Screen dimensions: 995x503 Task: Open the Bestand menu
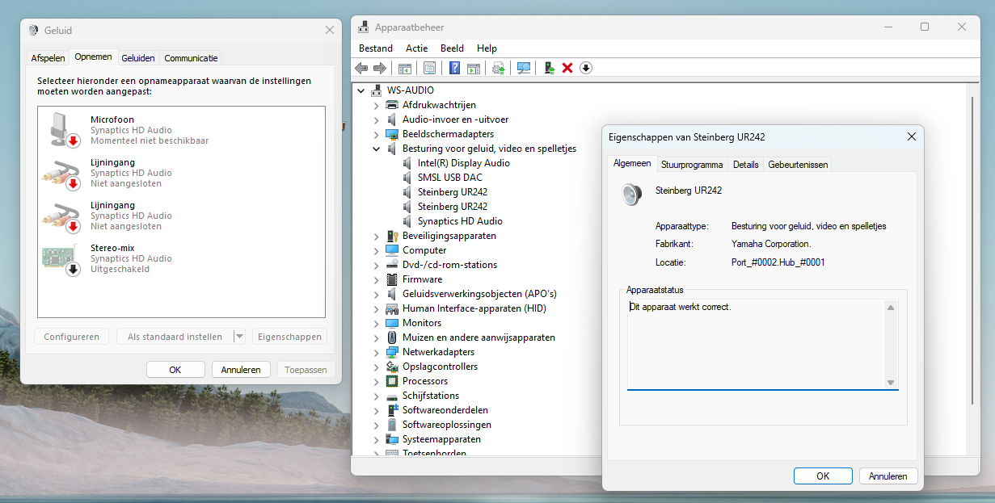click(x=376, y=48)
